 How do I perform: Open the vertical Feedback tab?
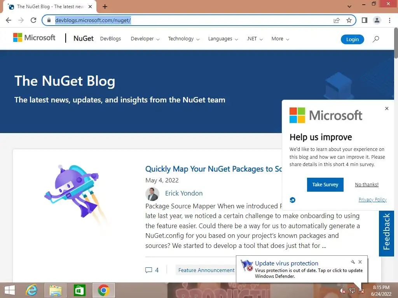click(386, 233)
